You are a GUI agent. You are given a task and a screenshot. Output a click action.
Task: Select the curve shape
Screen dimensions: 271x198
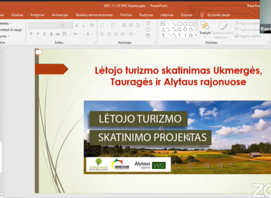point(174,35)
